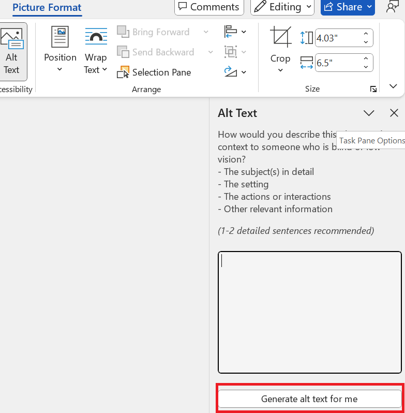Open the Picture Format tab
Viewport: 405px width, 413px height.
[x=47, y=7]
